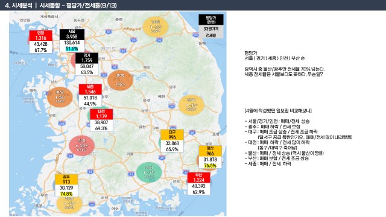
Task: Select the 경기 1,759 black header box
Action: pos(87,58)
